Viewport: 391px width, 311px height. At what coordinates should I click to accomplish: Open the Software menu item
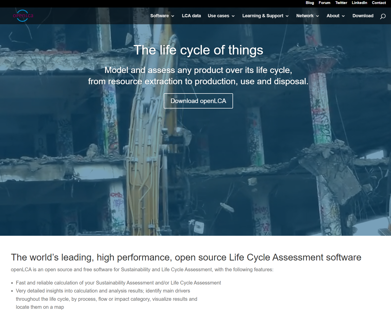(x=159, y=16)
